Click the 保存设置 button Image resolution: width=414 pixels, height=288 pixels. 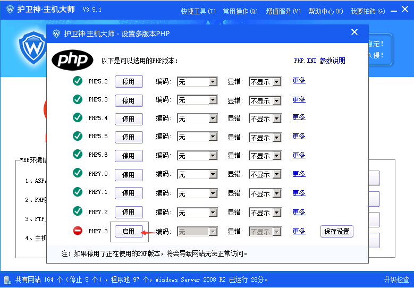(x=337, y=232)
